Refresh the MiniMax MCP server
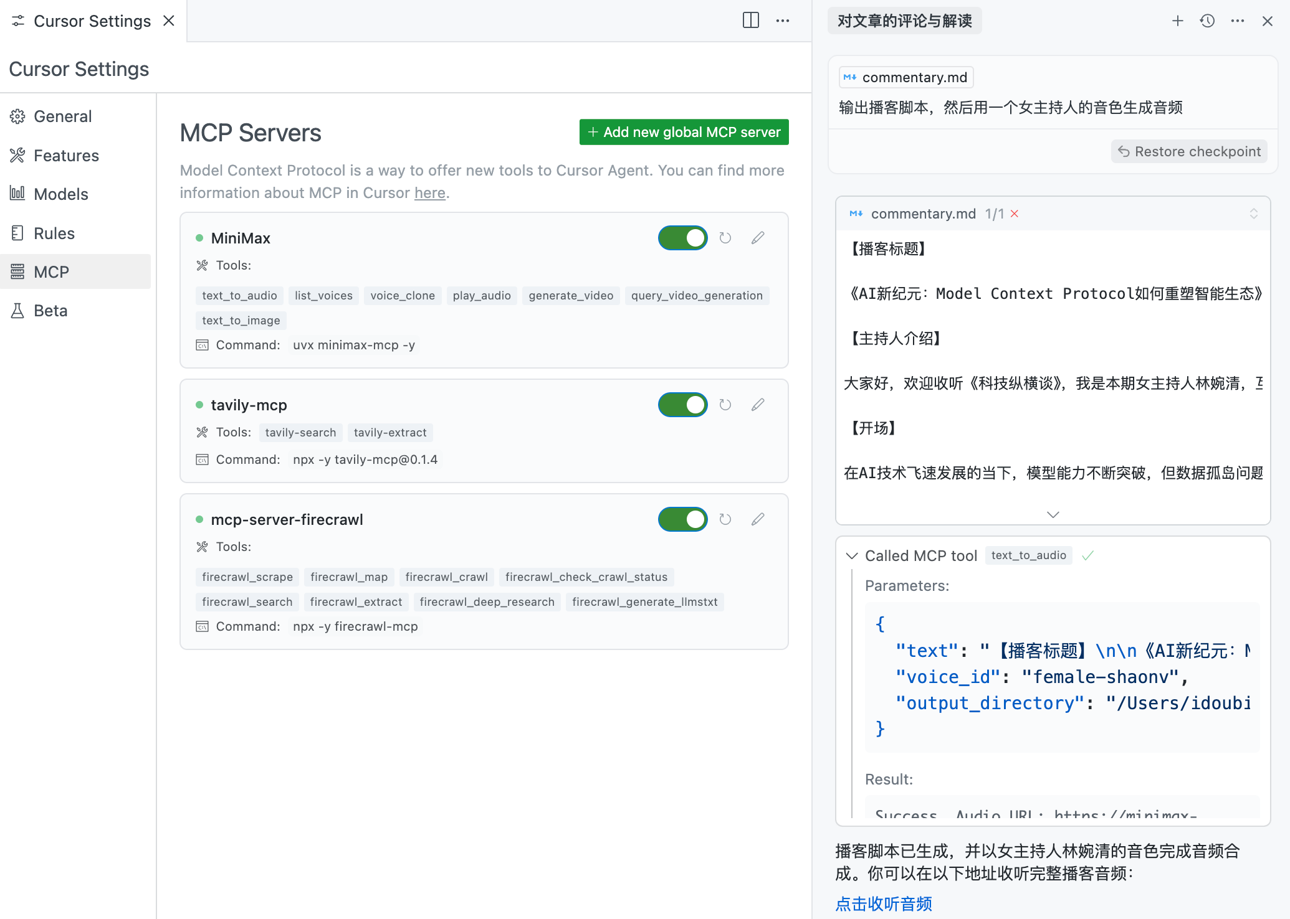 coord(725,238)
